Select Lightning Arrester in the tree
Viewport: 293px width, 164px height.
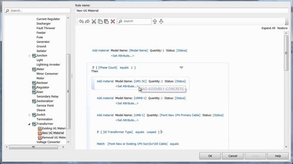click(x=48, y=65)
